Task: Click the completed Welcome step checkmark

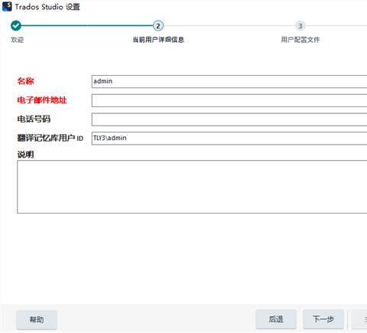Action: 16,25
